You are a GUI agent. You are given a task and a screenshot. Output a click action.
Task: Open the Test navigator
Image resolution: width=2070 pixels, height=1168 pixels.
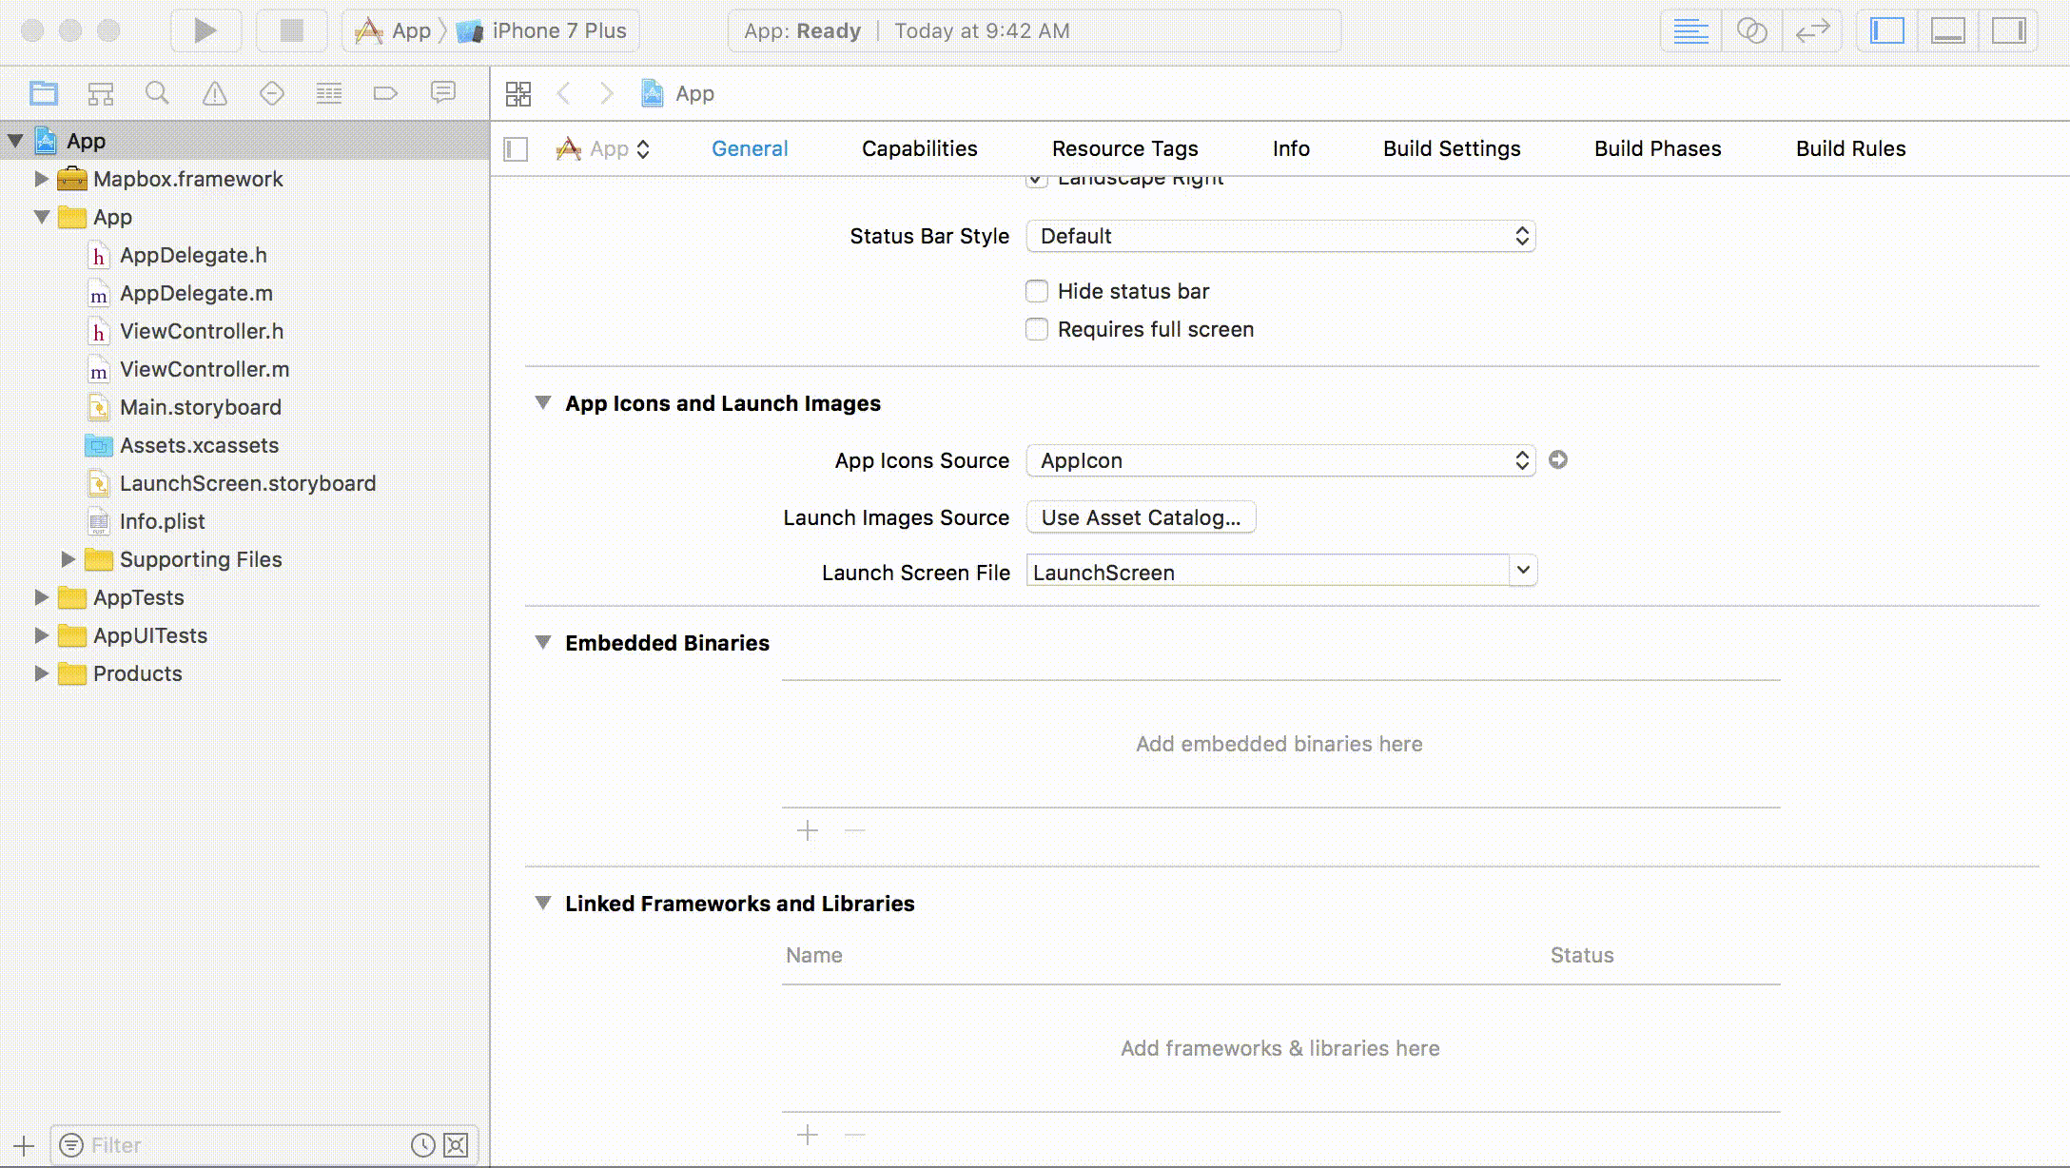click(272, 93)
